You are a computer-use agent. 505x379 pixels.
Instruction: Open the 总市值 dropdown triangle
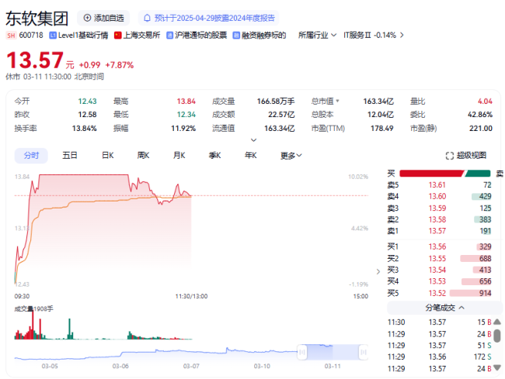tap(337, 101)
